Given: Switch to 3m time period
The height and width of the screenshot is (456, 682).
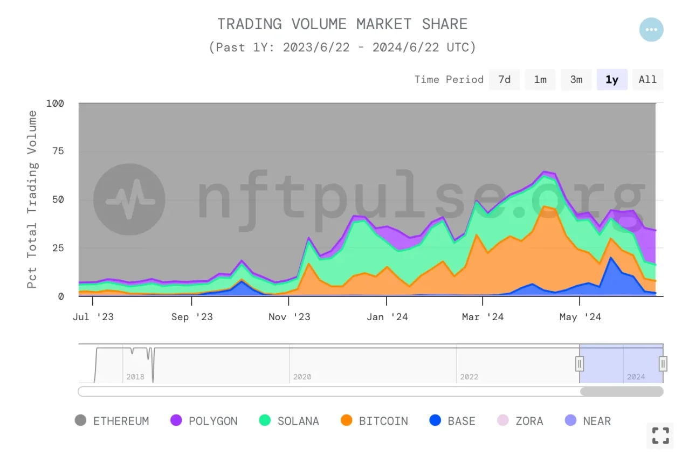Looking at the screenshot, I should 576,80.
